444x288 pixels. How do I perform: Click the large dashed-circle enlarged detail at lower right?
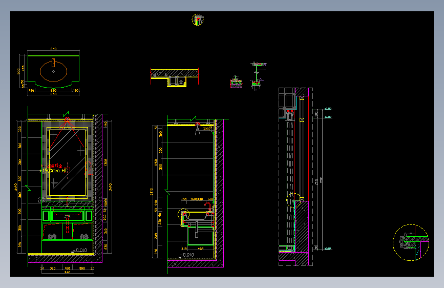point(411,242)
